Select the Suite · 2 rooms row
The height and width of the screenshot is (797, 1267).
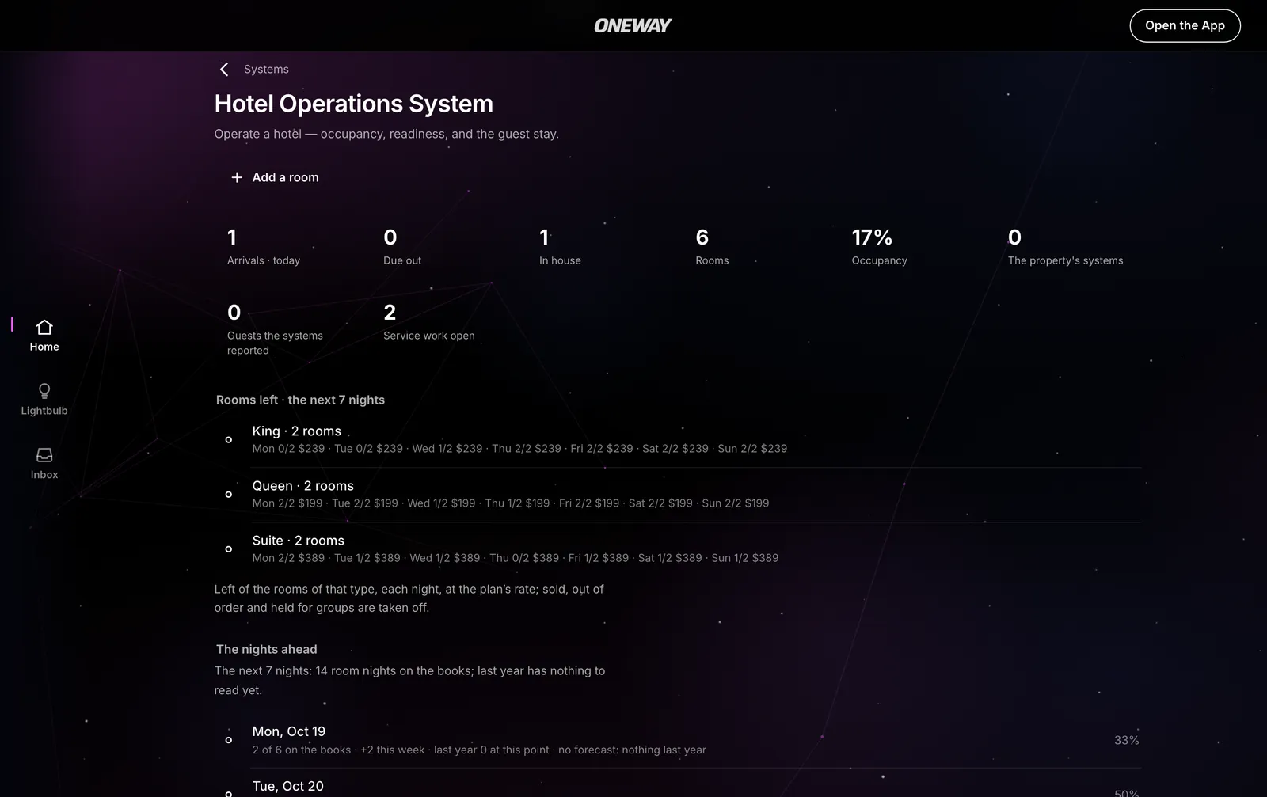coord(678,548)
